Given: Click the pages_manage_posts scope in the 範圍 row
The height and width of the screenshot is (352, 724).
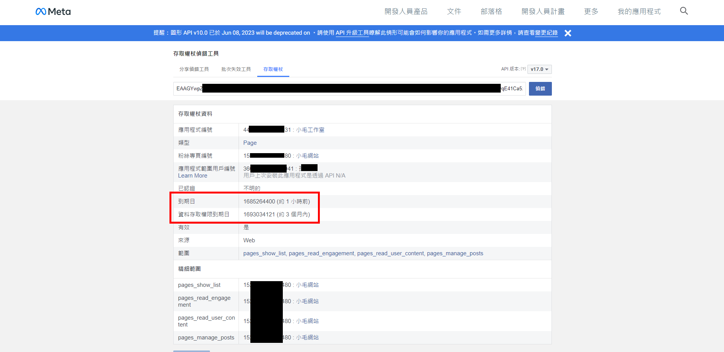Looking at the screenshot, I should pos(455,253).
